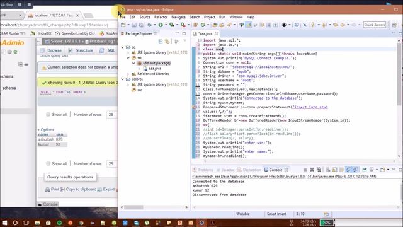Open the Source menu in Eclipse

(145, 17)
